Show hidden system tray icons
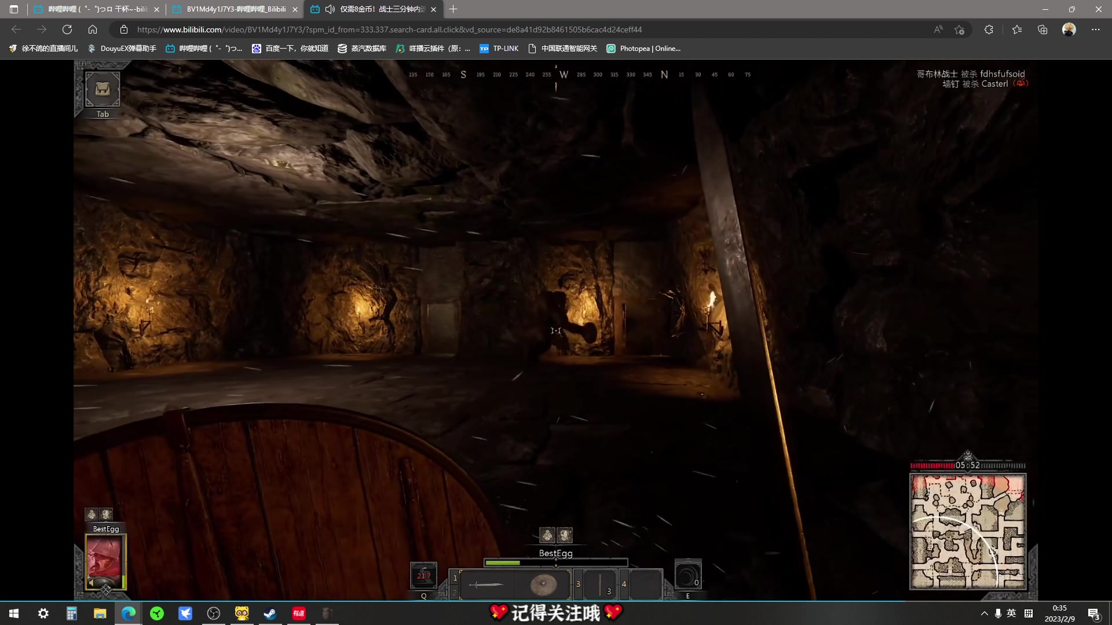This screenshot has height=625, width=1112. pos(984,613)
